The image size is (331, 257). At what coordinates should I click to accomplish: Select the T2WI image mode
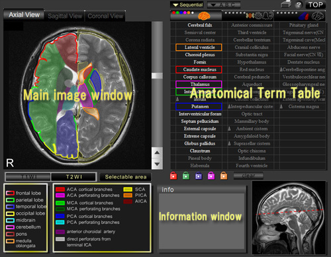(x=73, y=177)
